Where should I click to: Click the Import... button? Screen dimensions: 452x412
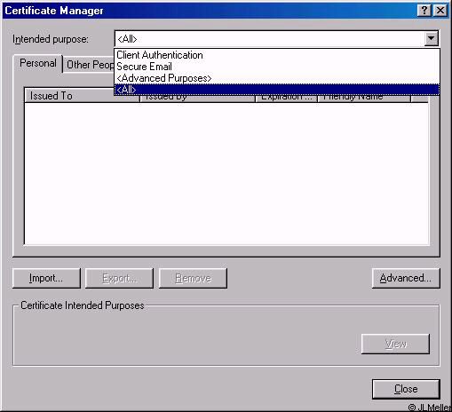[x=46, y=278]
